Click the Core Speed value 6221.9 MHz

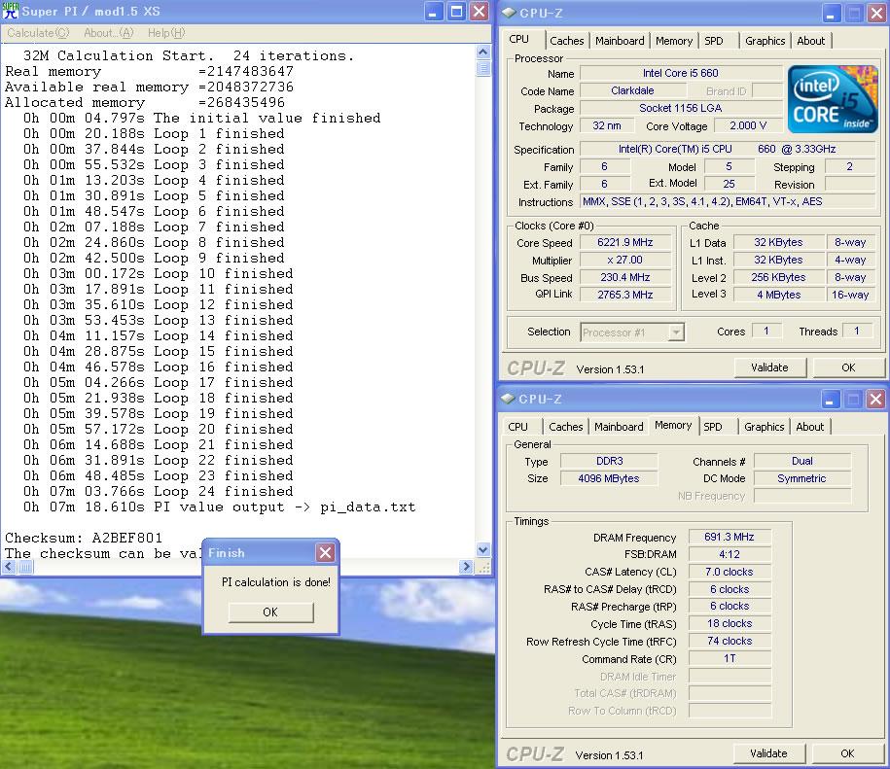click(x=624, y=242)
